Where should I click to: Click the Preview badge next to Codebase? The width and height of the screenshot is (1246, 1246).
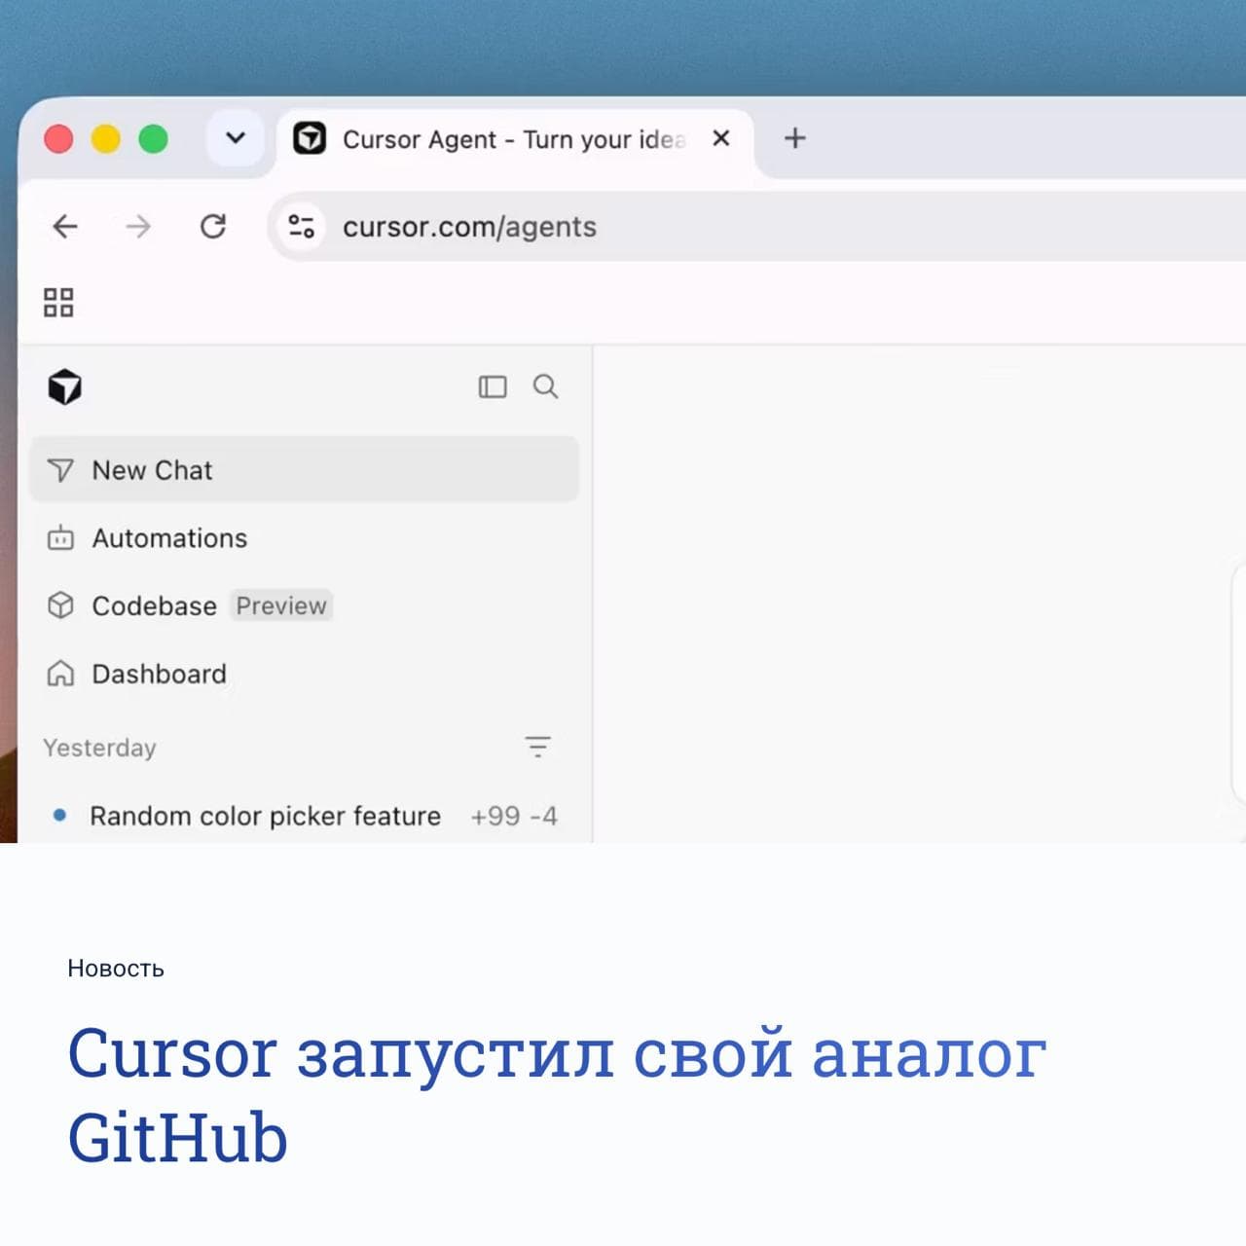pyautogui.click(x=281, y=605)
